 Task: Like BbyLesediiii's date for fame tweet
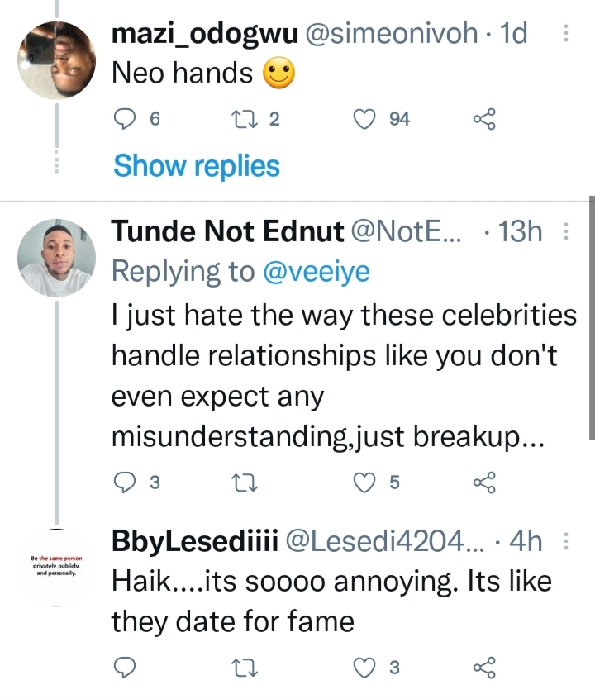[364, 667]
